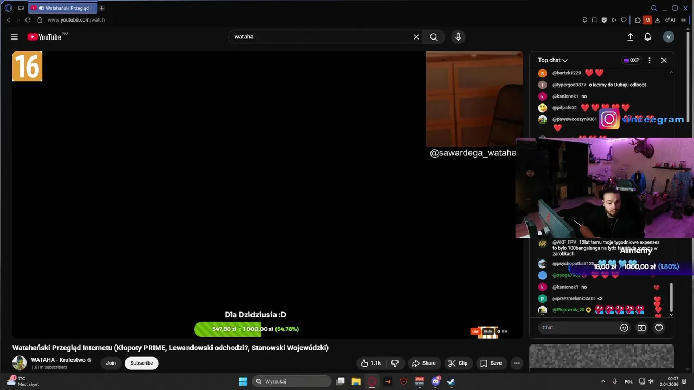Close the live chat panel
Screen dimensions: 694x390
pyautogui.click(x=664, y=60)
